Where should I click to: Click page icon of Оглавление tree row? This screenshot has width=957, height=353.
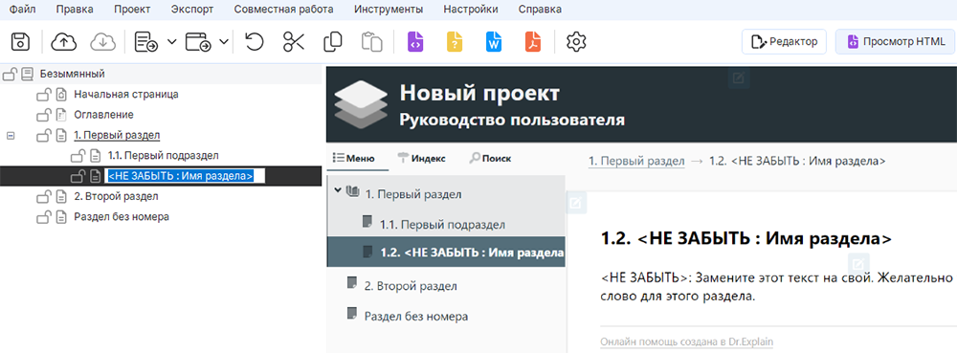tap(61, 115)
